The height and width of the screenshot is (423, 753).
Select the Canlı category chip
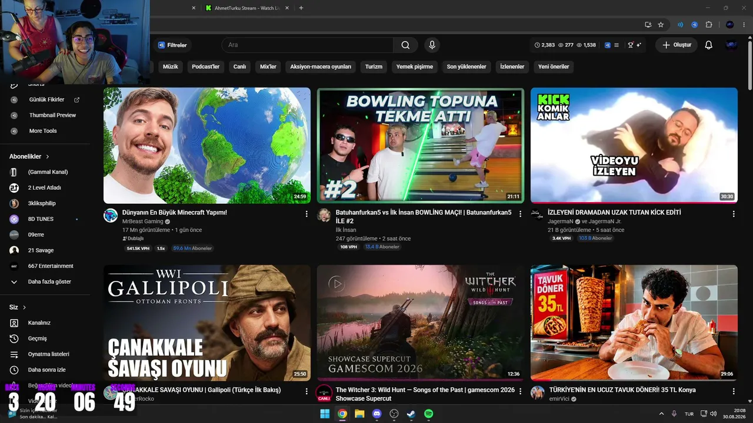pos(239,67)
